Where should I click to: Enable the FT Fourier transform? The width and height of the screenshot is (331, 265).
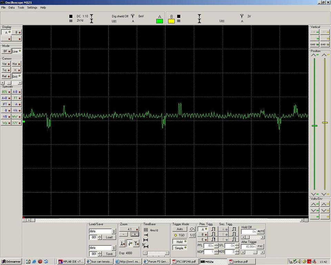click(x=17, y=98)
